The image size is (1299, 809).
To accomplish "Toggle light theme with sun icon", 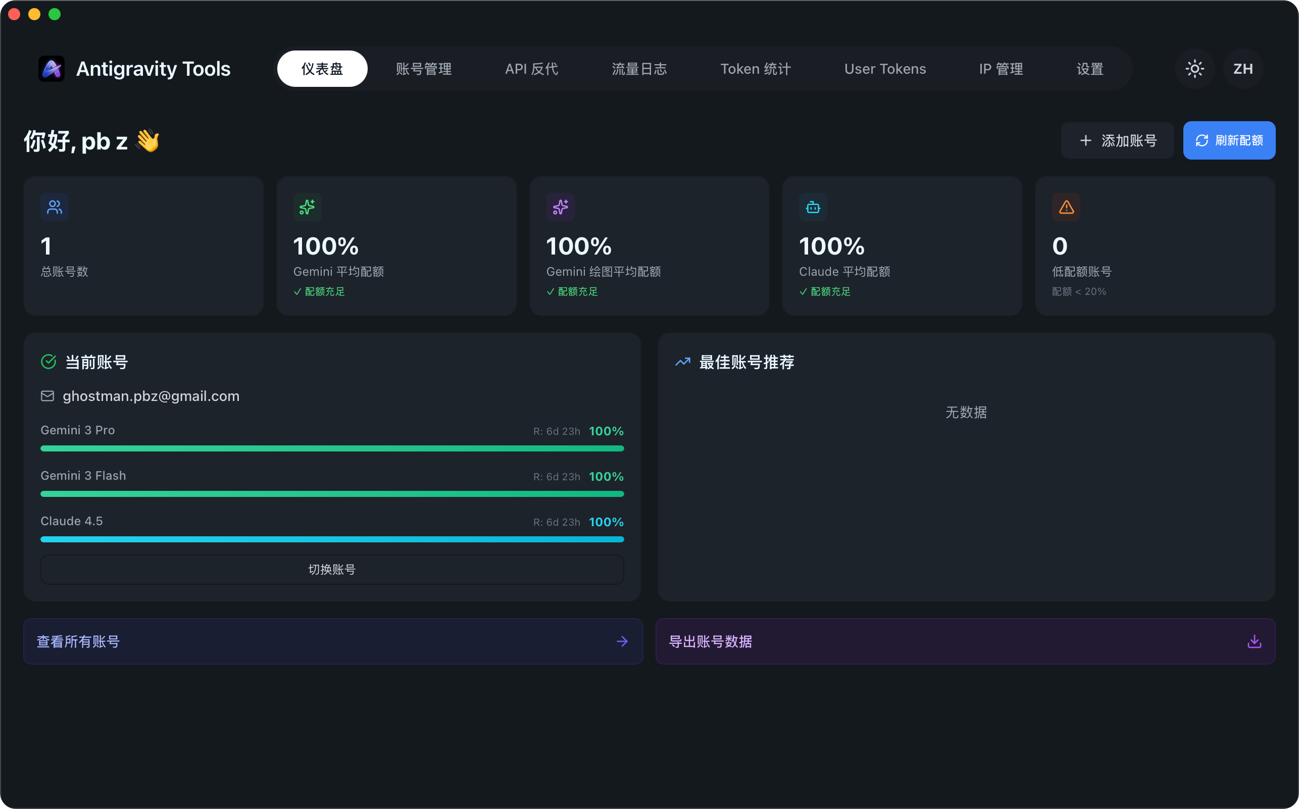I will [1194, 69].
